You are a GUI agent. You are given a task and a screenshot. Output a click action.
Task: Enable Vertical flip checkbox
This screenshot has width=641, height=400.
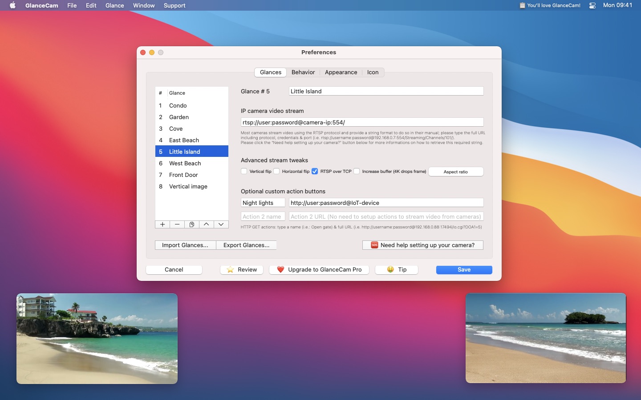tap(244, 171)
